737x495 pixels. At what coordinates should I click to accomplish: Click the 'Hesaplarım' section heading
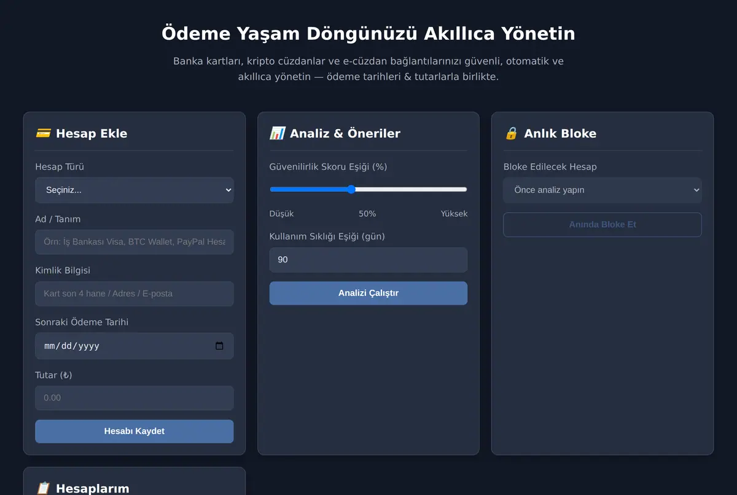click(92, 489)
